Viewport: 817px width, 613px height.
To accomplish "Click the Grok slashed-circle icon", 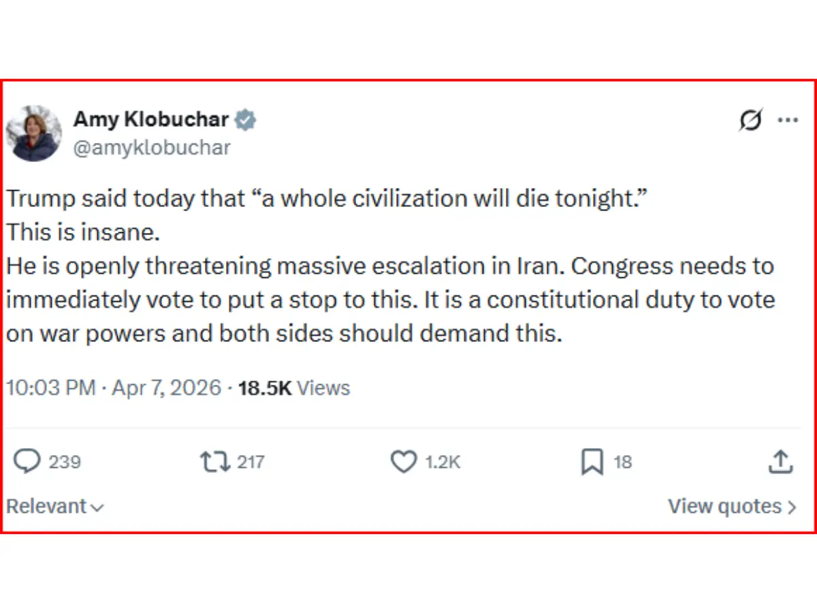I will (x=750, y=121).
